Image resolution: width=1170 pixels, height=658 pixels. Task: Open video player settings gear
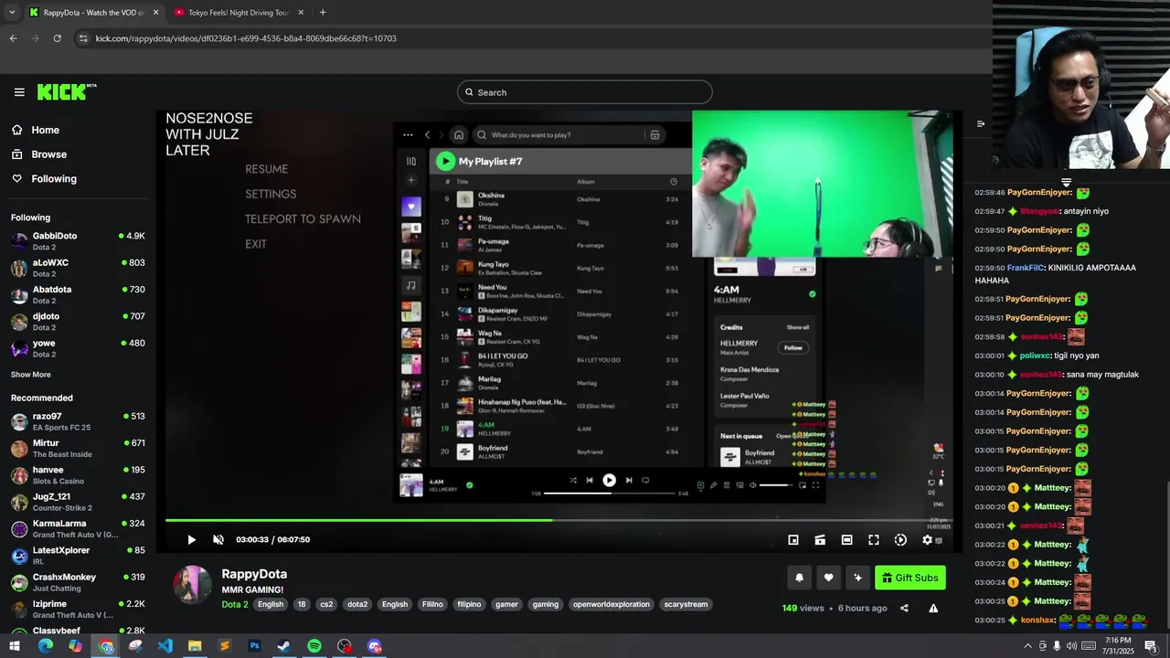[927, 540]
